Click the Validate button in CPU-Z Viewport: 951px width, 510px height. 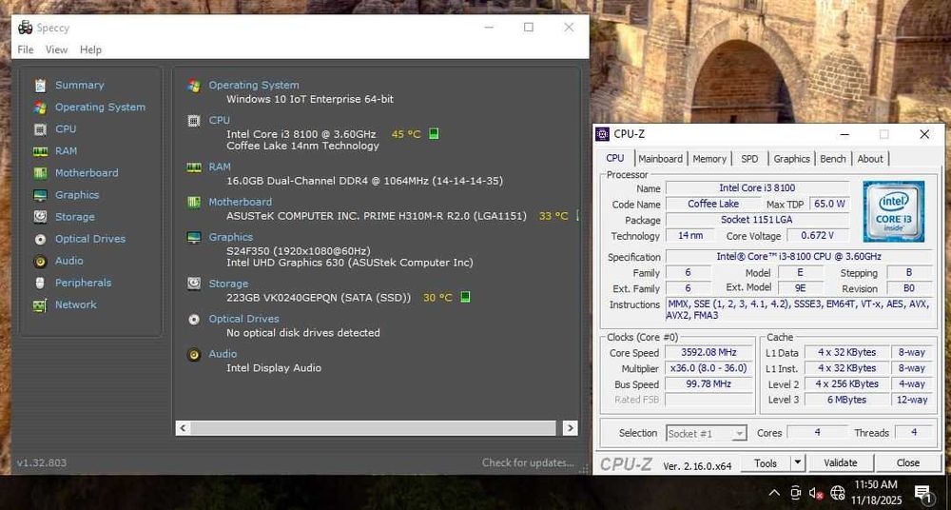point(841,462)
